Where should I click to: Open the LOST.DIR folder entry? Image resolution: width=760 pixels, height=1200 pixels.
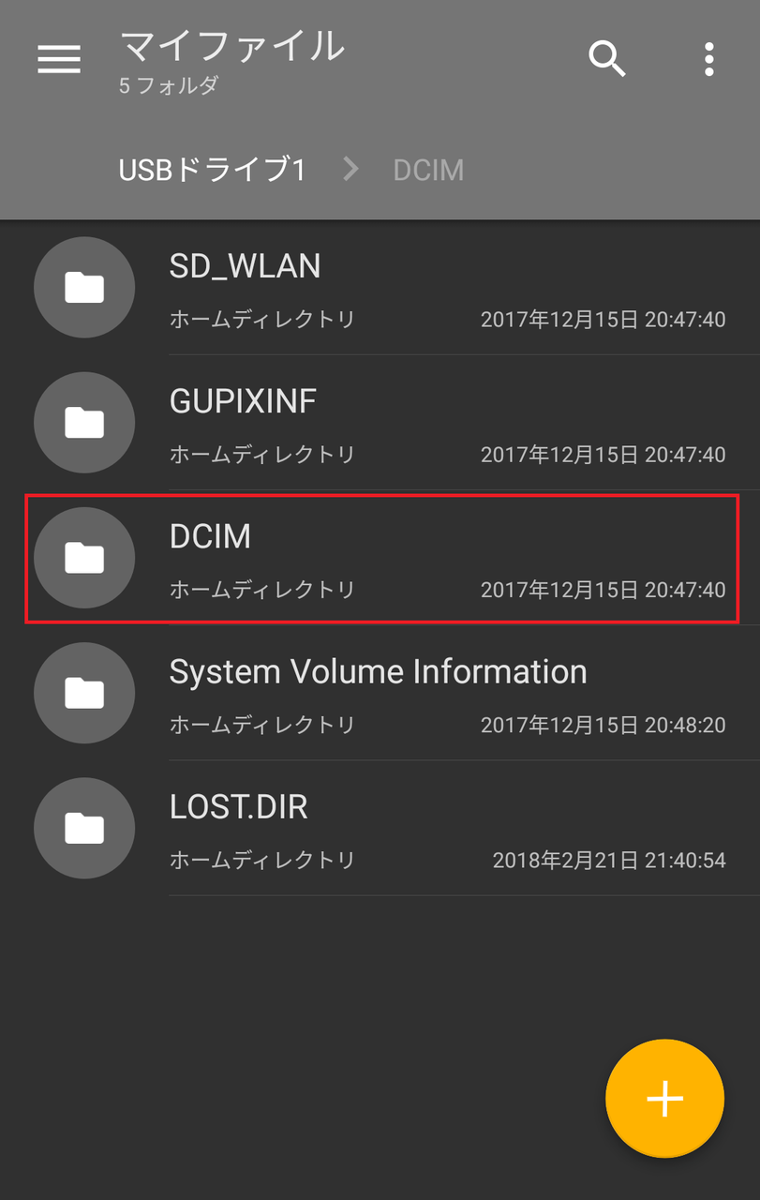[380, 828]
